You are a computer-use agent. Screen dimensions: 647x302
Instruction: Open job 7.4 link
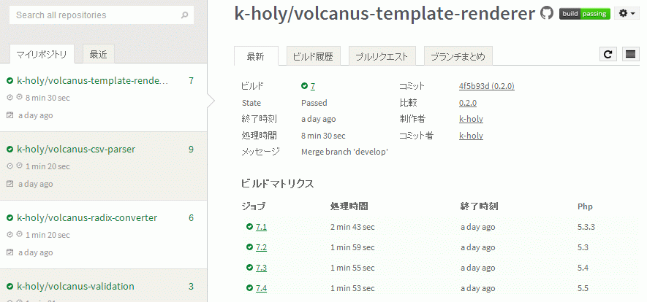261,288
